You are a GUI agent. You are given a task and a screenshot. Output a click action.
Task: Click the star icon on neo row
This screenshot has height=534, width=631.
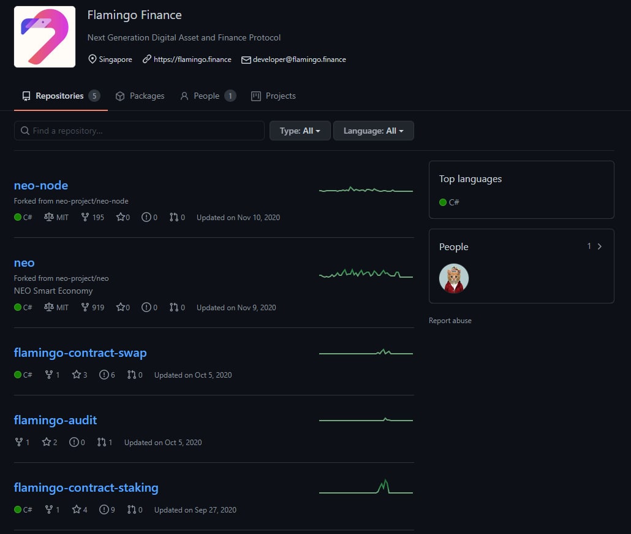coord(120,307)
